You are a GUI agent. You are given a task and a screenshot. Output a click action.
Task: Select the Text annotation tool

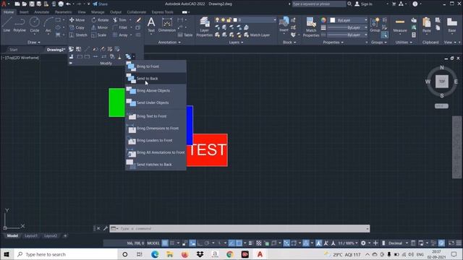tap(151, 25)
